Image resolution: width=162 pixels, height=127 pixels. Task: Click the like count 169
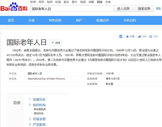pyautogui.click(x=144, y=36)
